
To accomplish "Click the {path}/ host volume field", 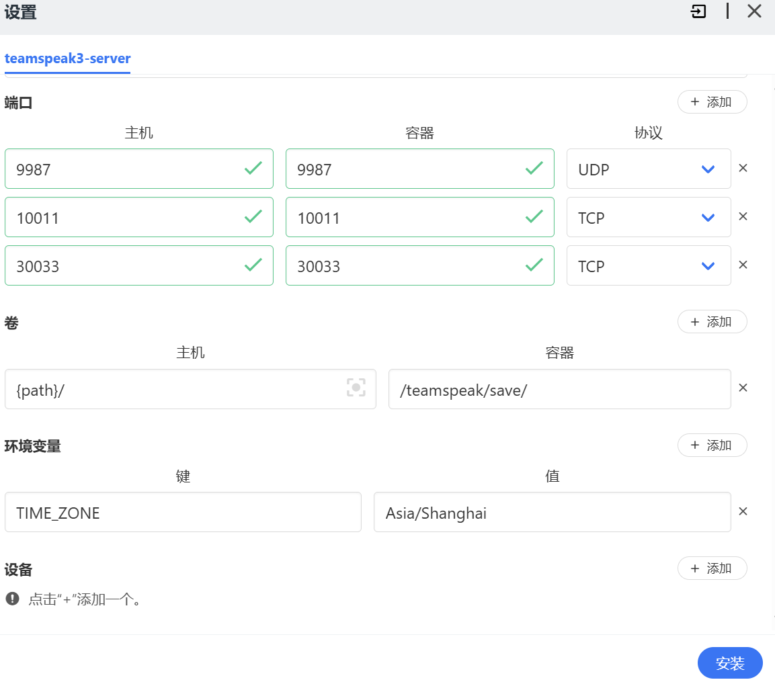I will (x=190, y=389).
